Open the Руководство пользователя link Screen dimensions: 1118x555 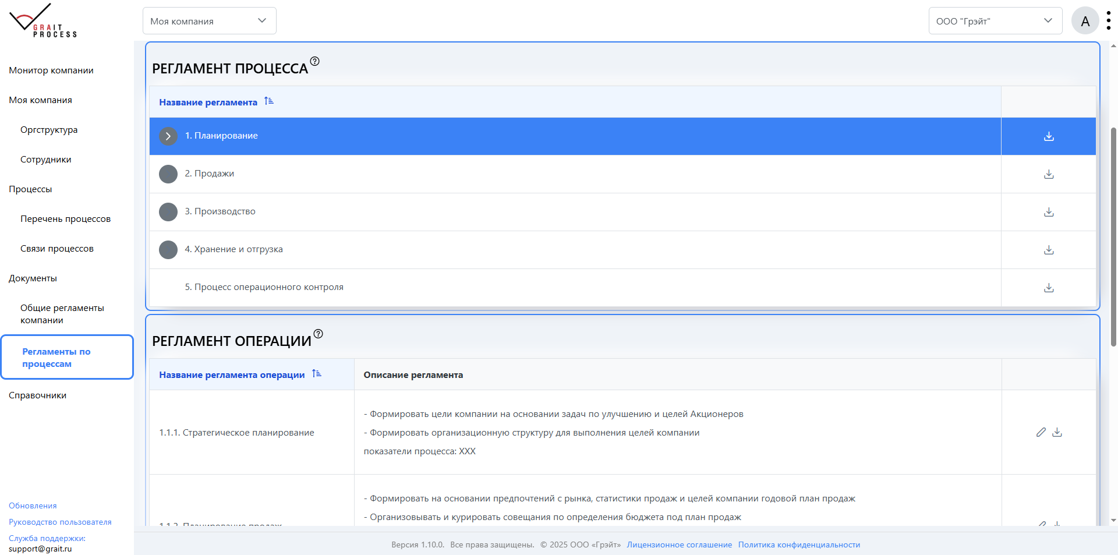point(60,522)
